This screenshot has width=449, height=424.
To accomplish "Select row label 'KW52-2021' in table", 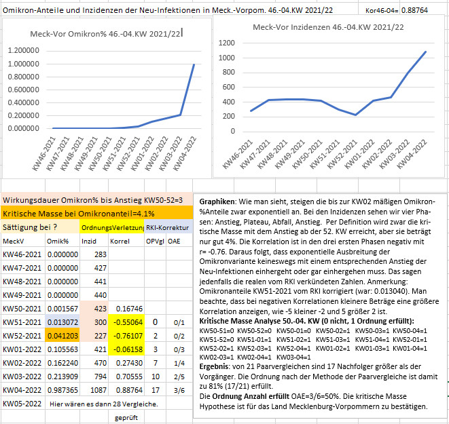I will coord(23,336).
